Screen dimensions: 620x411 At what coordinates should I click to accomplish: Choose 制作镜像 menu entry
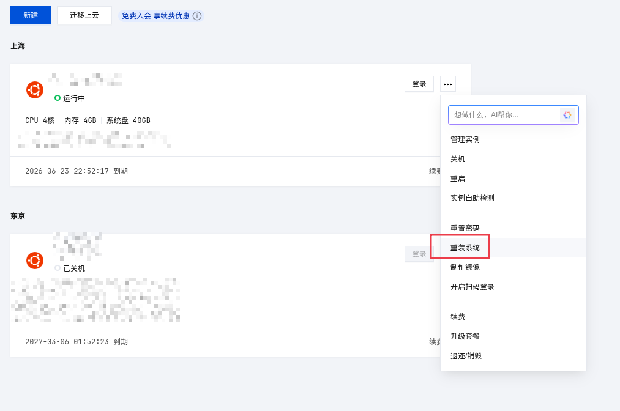[465, 267]
